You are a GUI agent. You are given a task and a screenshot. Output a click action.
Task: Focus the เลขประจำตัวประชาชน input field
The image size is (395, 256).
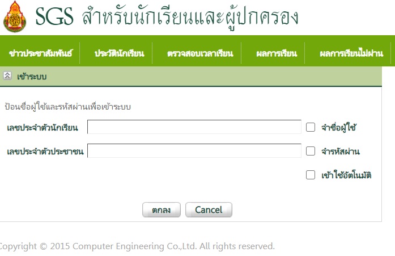194,150
